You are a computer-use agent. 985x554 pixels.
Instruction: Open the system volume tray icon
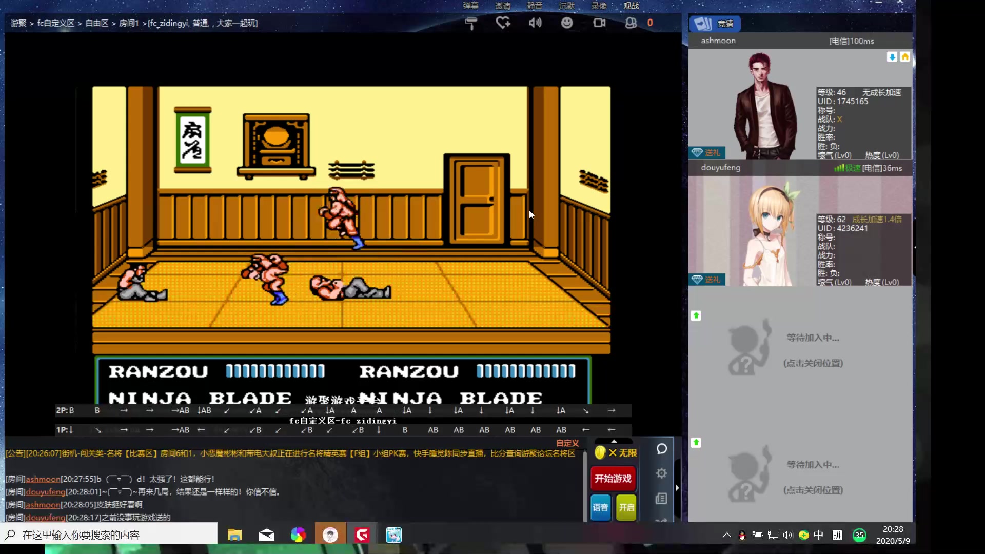(x=788, y=535)
